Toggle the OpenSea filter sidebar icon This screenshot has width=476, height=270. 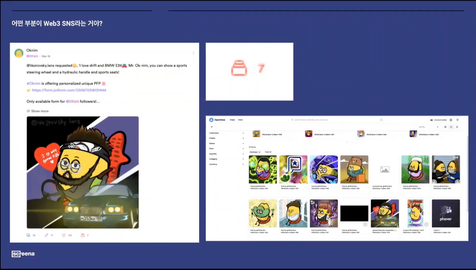tap(212, 127)
